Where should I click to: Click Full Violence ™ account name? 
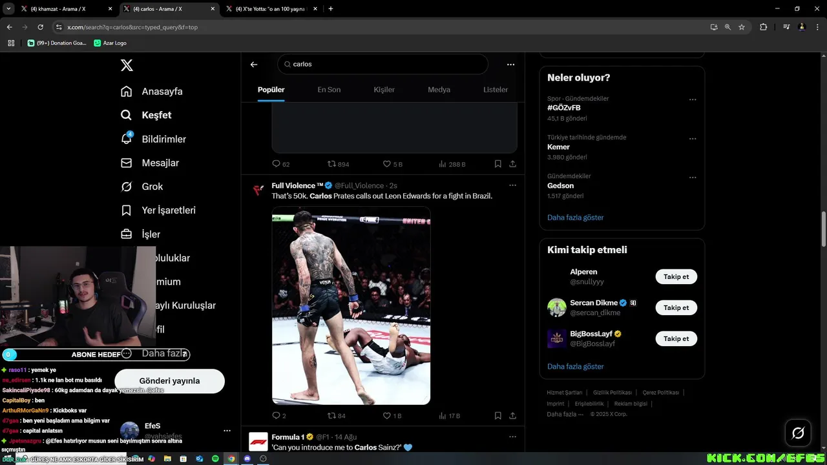tap(297, 185)
